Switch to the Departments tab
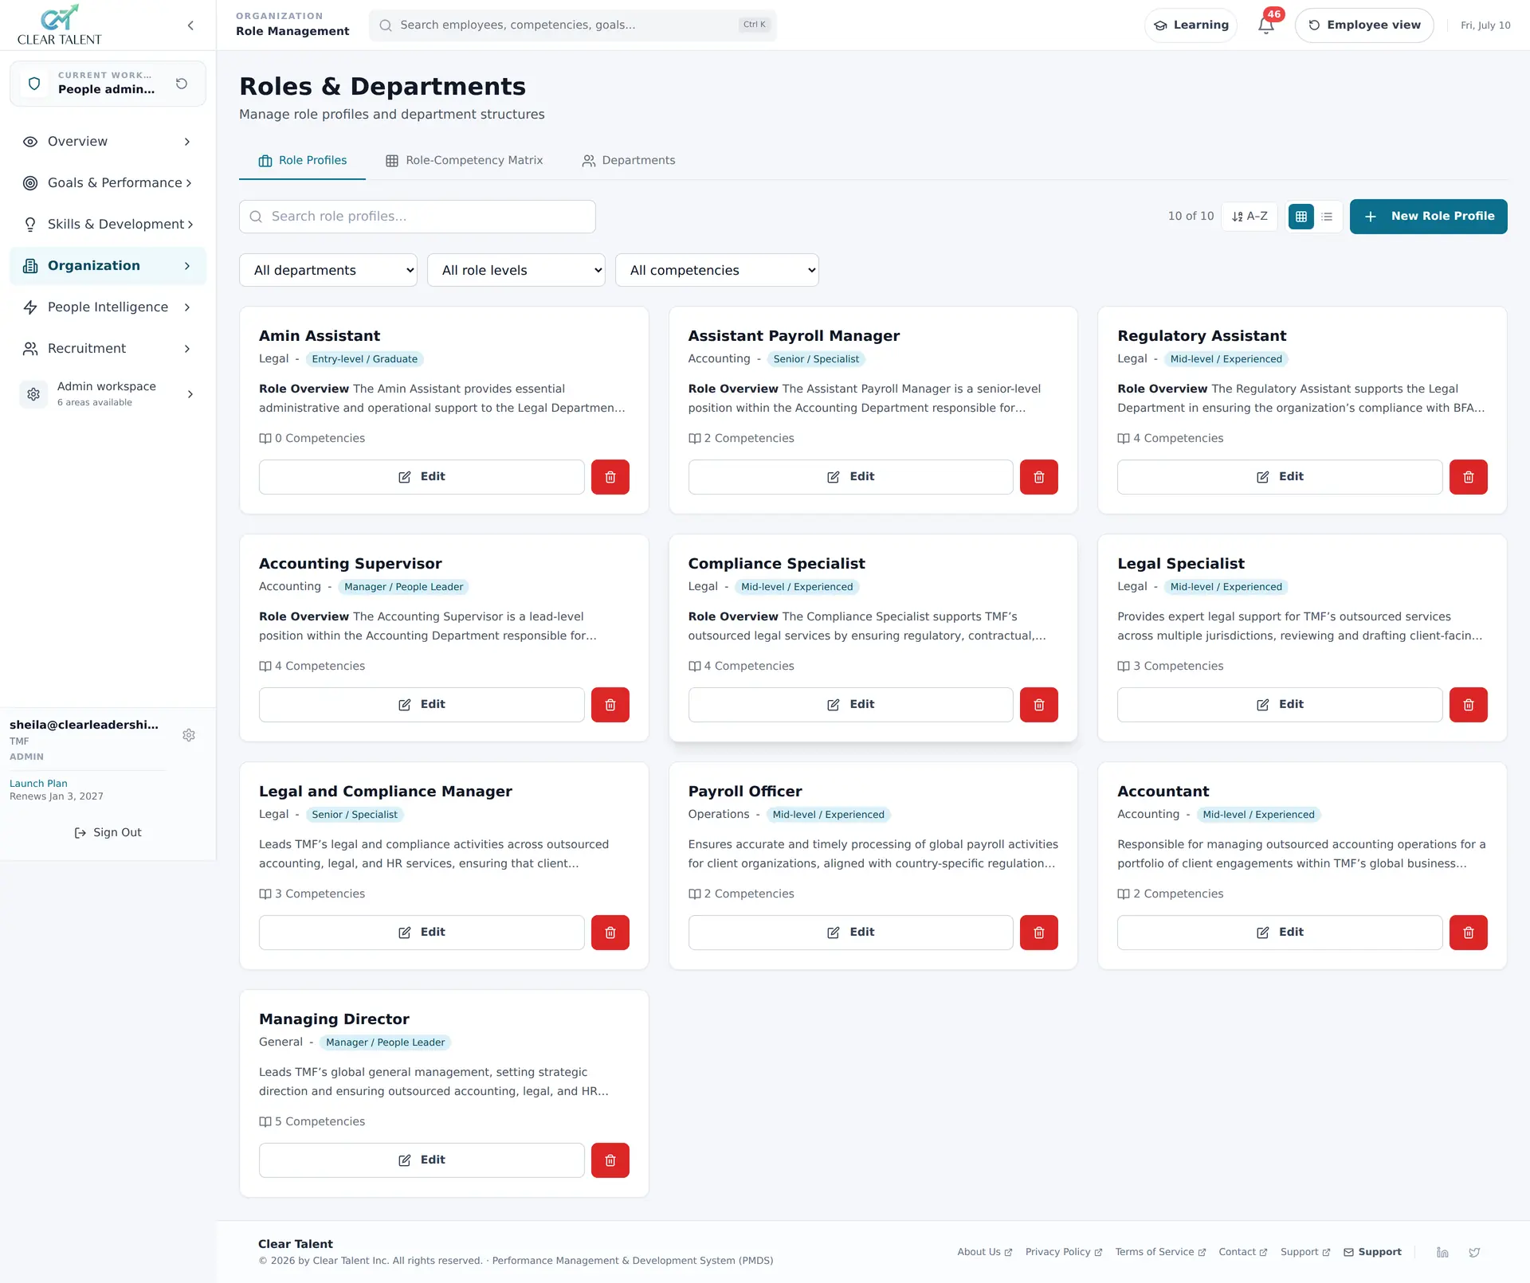The height and width of the screenshot is (1283, 1530). click(x=629, y=161)
